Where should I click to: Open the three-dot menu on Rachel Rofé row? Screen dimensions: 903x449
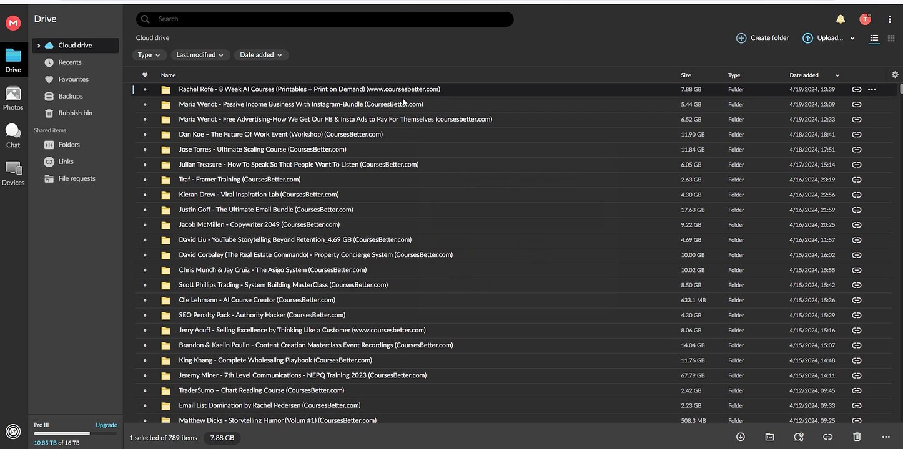[872, 89]
